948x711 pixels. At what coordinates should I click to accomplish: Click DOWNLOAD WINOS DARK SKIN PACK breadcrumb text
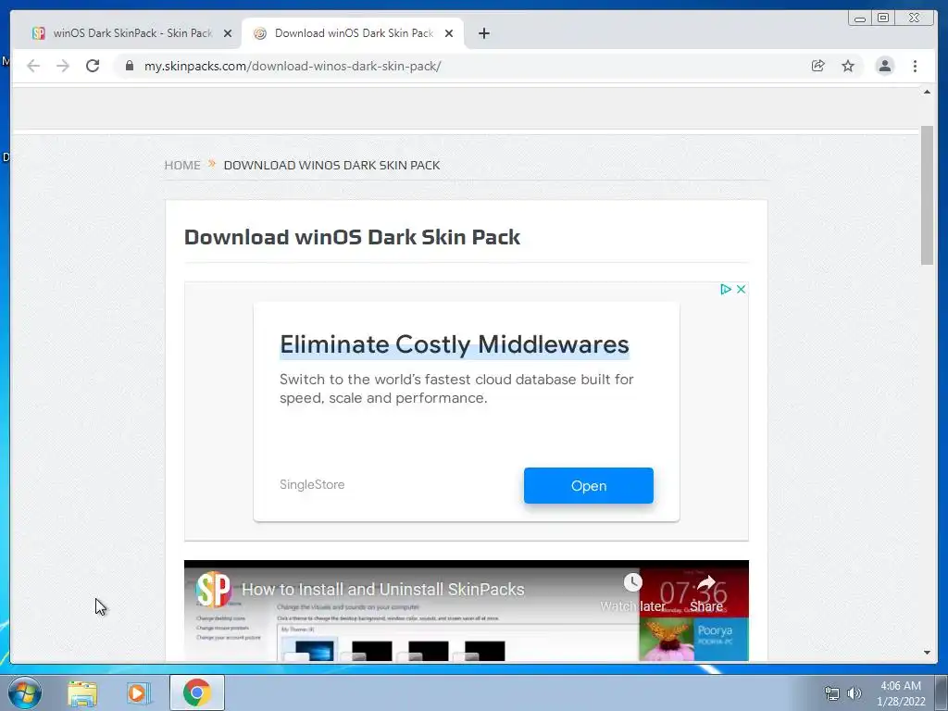(x=332, y=165)
